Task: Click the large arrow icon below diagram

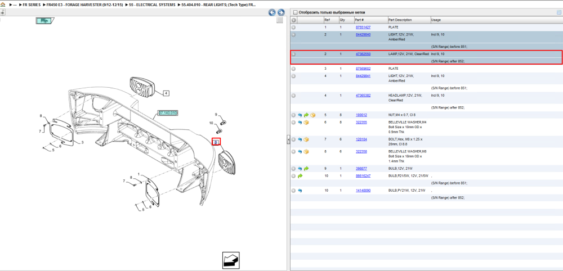Action: pyautogui.click(x=230, y=260)
